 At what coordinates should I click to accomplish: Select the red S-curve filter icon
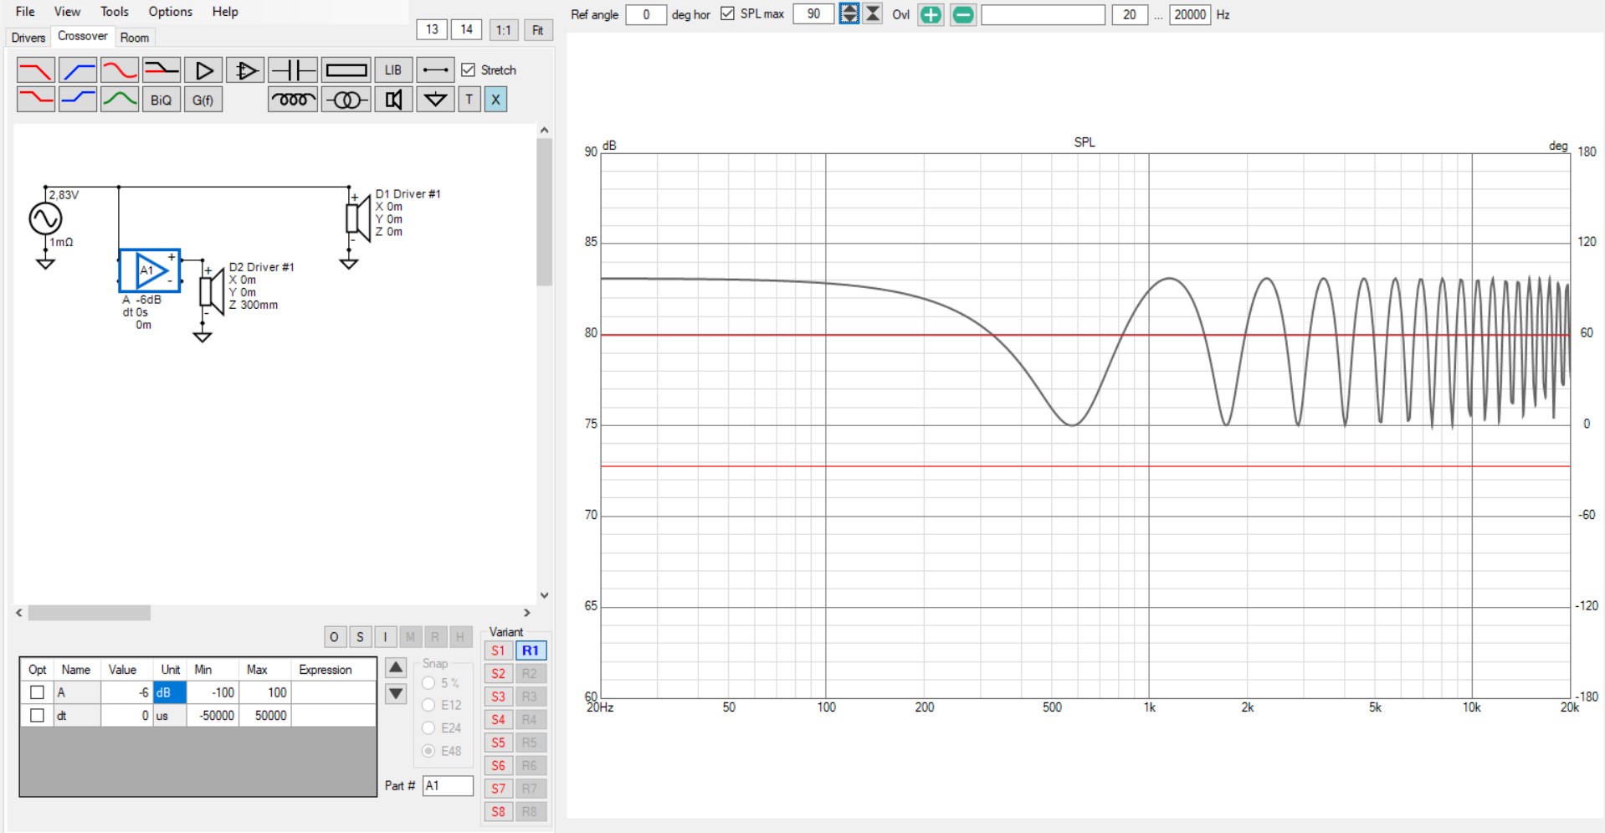coord(120,70)
